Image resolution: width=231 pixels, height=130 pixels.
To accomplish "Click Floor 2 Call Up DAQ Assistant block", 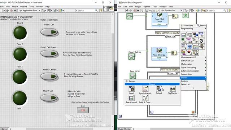I will point(159,54).
